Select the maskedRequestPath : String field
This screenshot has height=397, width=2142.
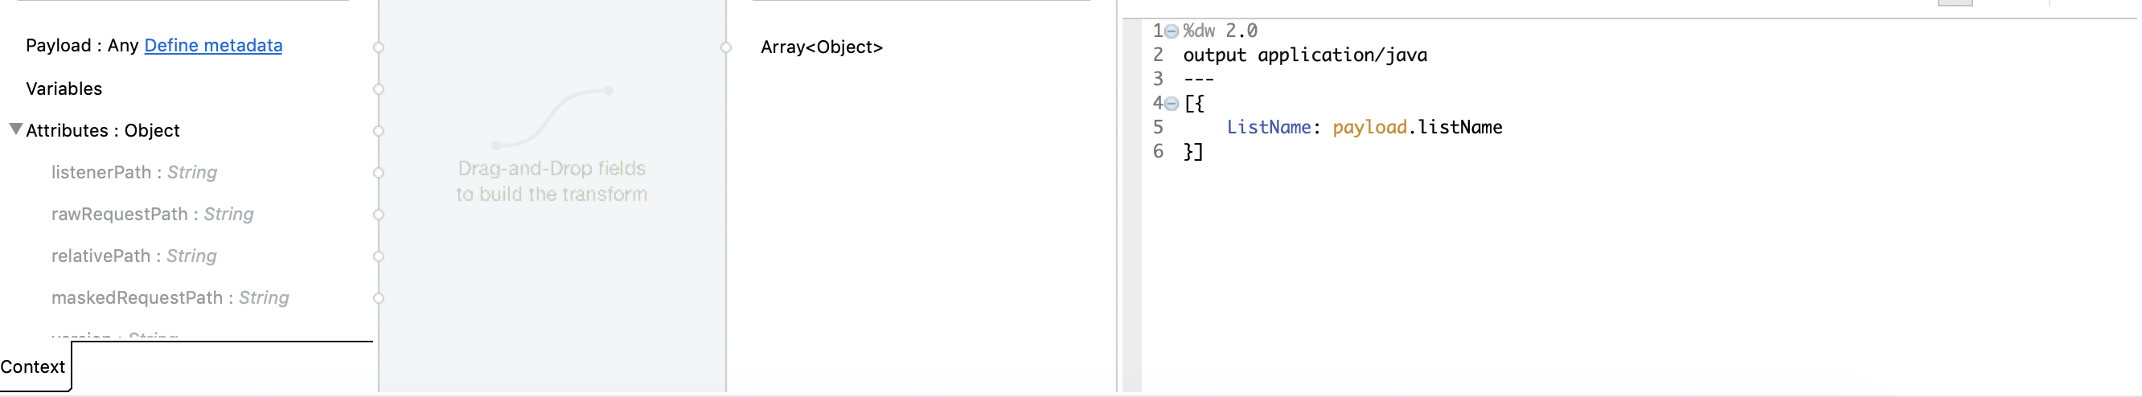click(x=170, y=297)
